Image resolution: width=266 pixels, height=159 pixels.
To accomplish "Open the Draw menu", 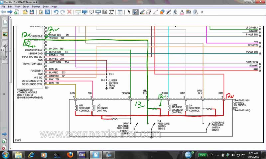I will tap(46, 7).
